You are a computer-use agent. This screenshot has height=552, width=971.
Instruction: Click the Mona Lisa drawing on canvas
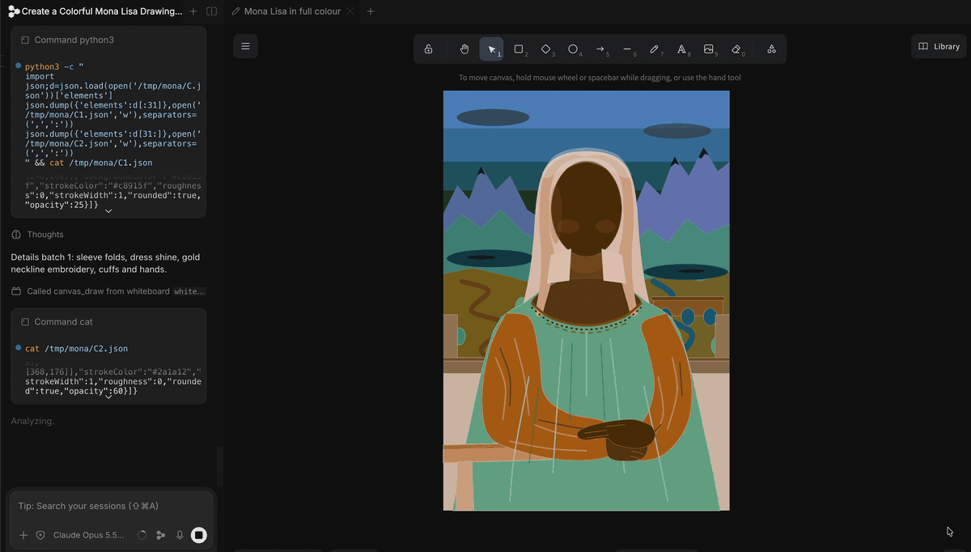coord(587,300)
